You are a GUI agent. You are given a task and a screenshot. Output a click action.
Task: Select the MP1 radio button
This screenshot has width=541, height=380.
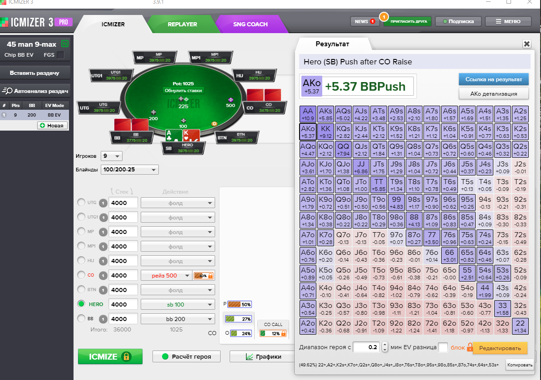[81, 246]
